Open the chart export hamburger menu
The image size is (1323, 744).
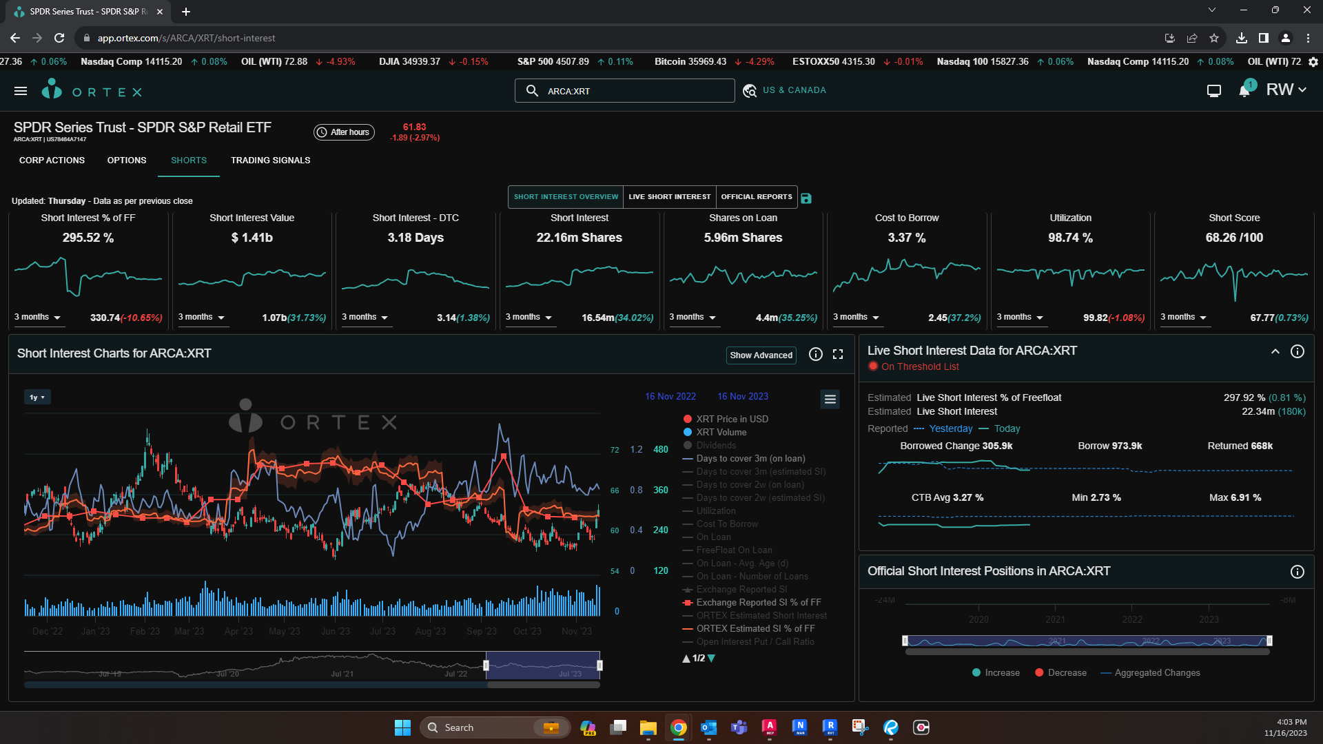830,399
